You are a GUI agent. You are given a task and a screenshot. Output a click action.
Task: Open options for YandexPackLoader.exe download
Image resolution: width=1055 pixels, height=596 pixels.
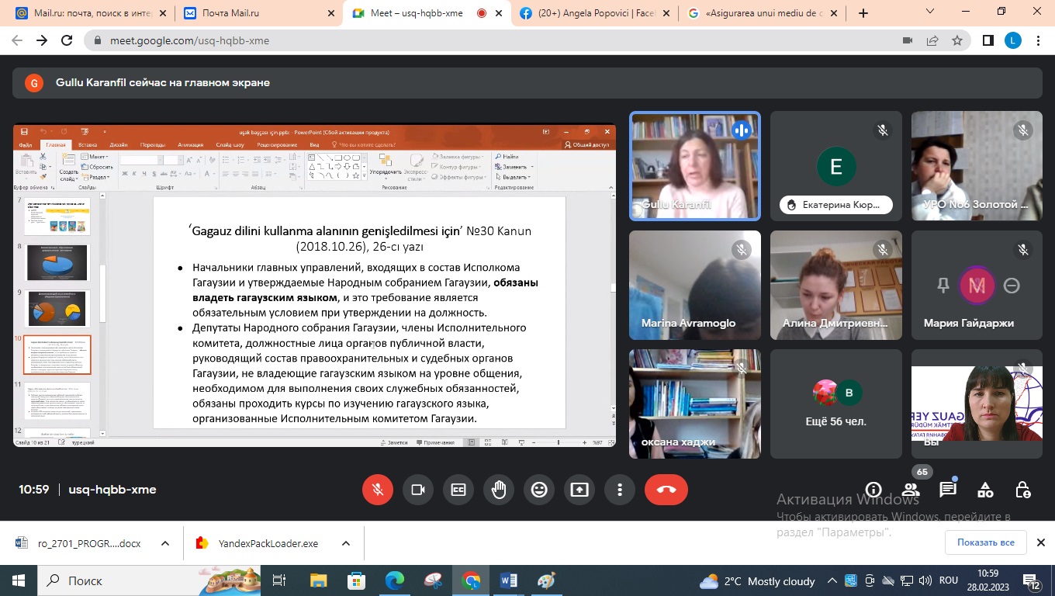point(346,543)
